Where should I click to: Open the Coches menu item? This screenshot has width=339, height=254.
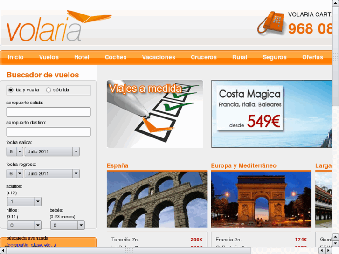[116, 57]
